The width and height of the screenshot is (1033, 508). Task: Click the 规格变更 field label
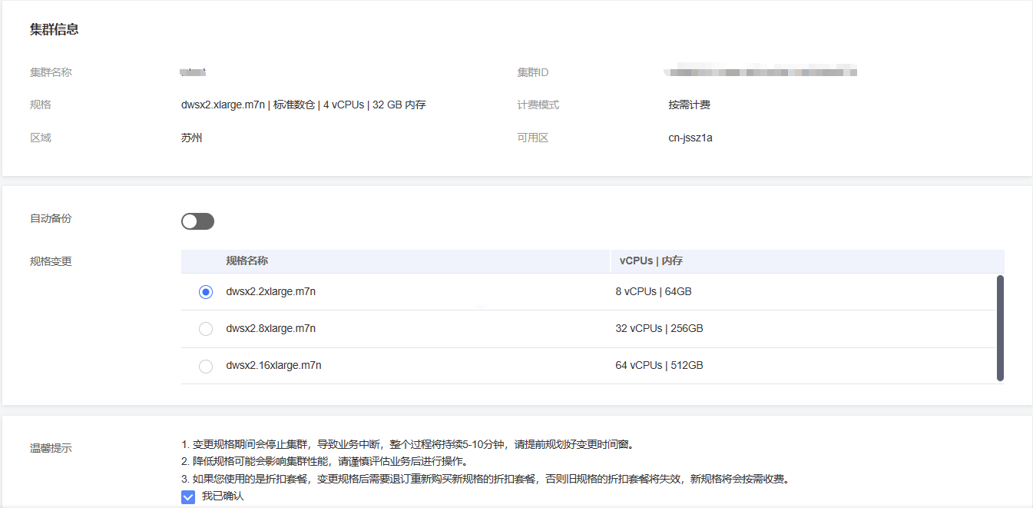click(51, 261)
